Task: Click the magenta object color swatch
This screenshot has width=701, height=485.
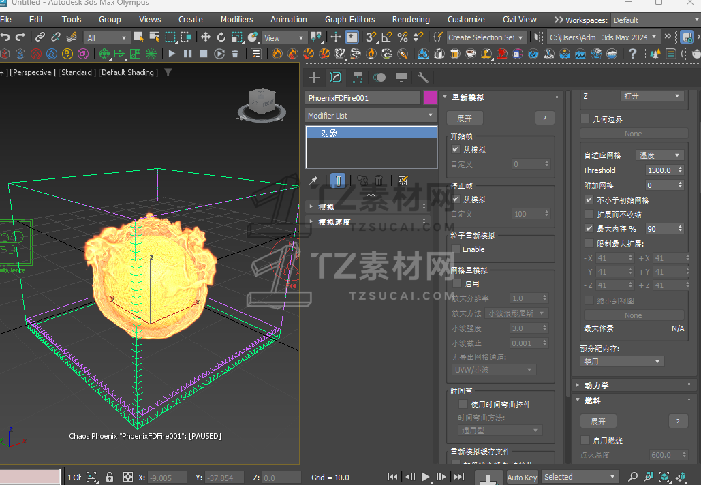Action: pyautogui.click(x=431, y=97)
